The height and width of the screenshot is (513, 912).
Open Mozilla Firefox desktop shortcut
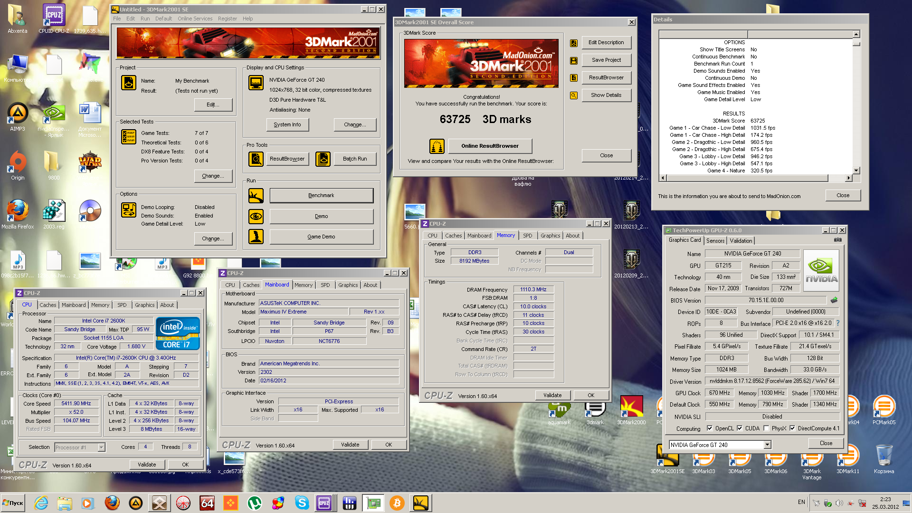pyautogui.click(x=18, y=214)
